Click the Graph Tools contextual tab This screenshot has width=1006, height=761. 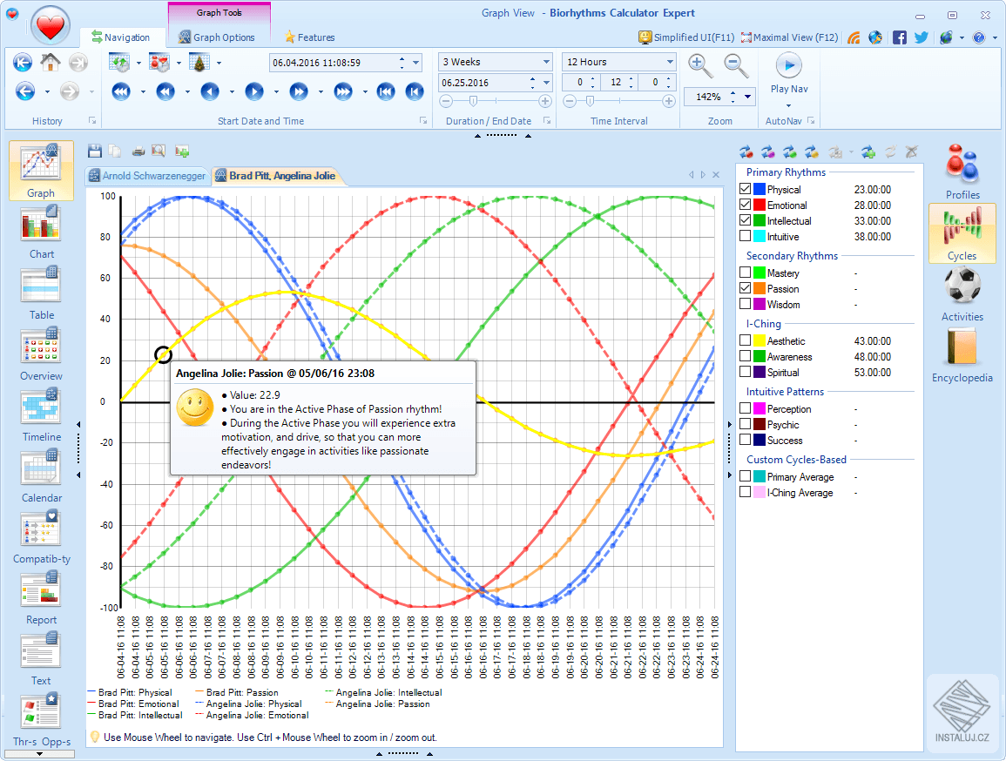point(219,13)
